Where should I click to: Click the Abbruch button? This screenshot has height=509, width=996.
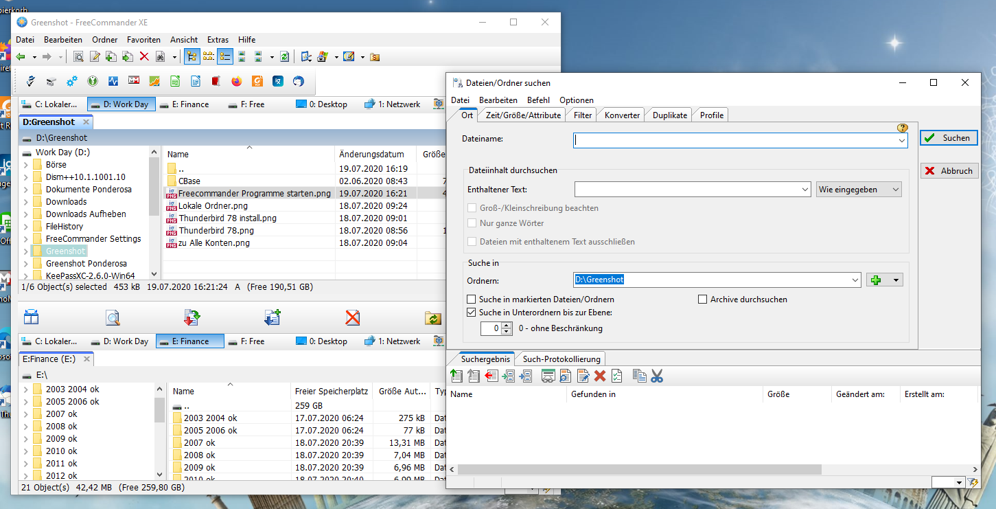click(x=948, y=171)
